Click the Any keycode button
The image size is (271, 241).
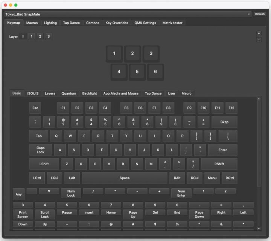click(18, 194)
